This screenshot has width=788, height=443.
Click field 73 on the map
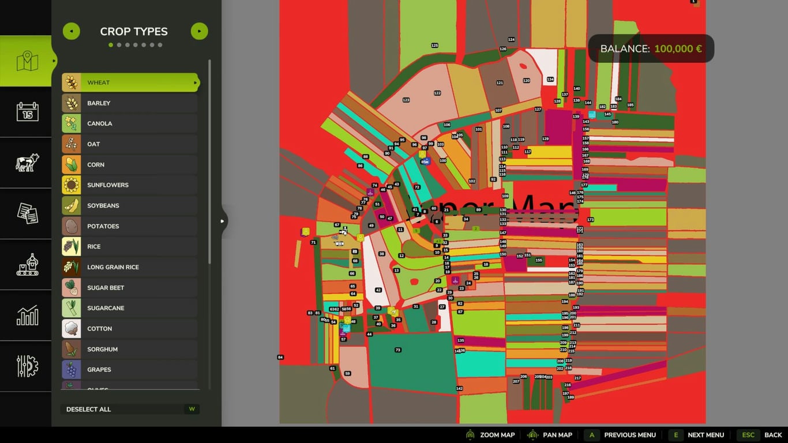[x=397, y=350]
